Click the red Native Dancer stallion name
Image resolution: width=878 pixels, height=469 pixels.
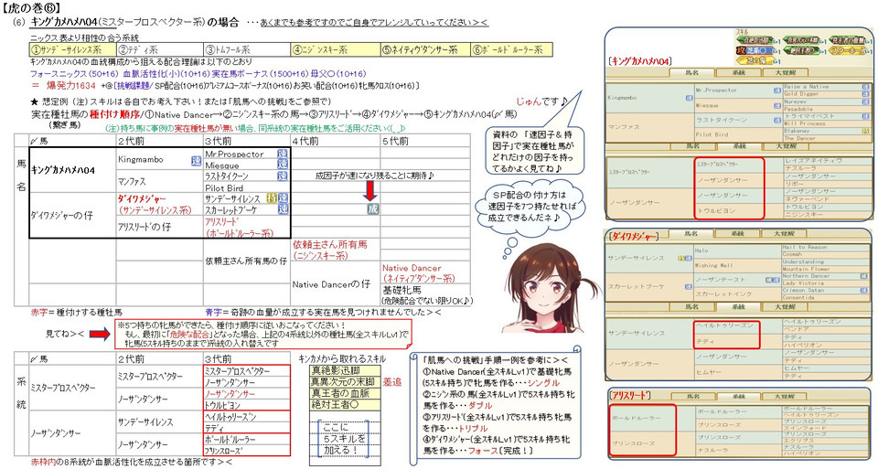point(412,268)
